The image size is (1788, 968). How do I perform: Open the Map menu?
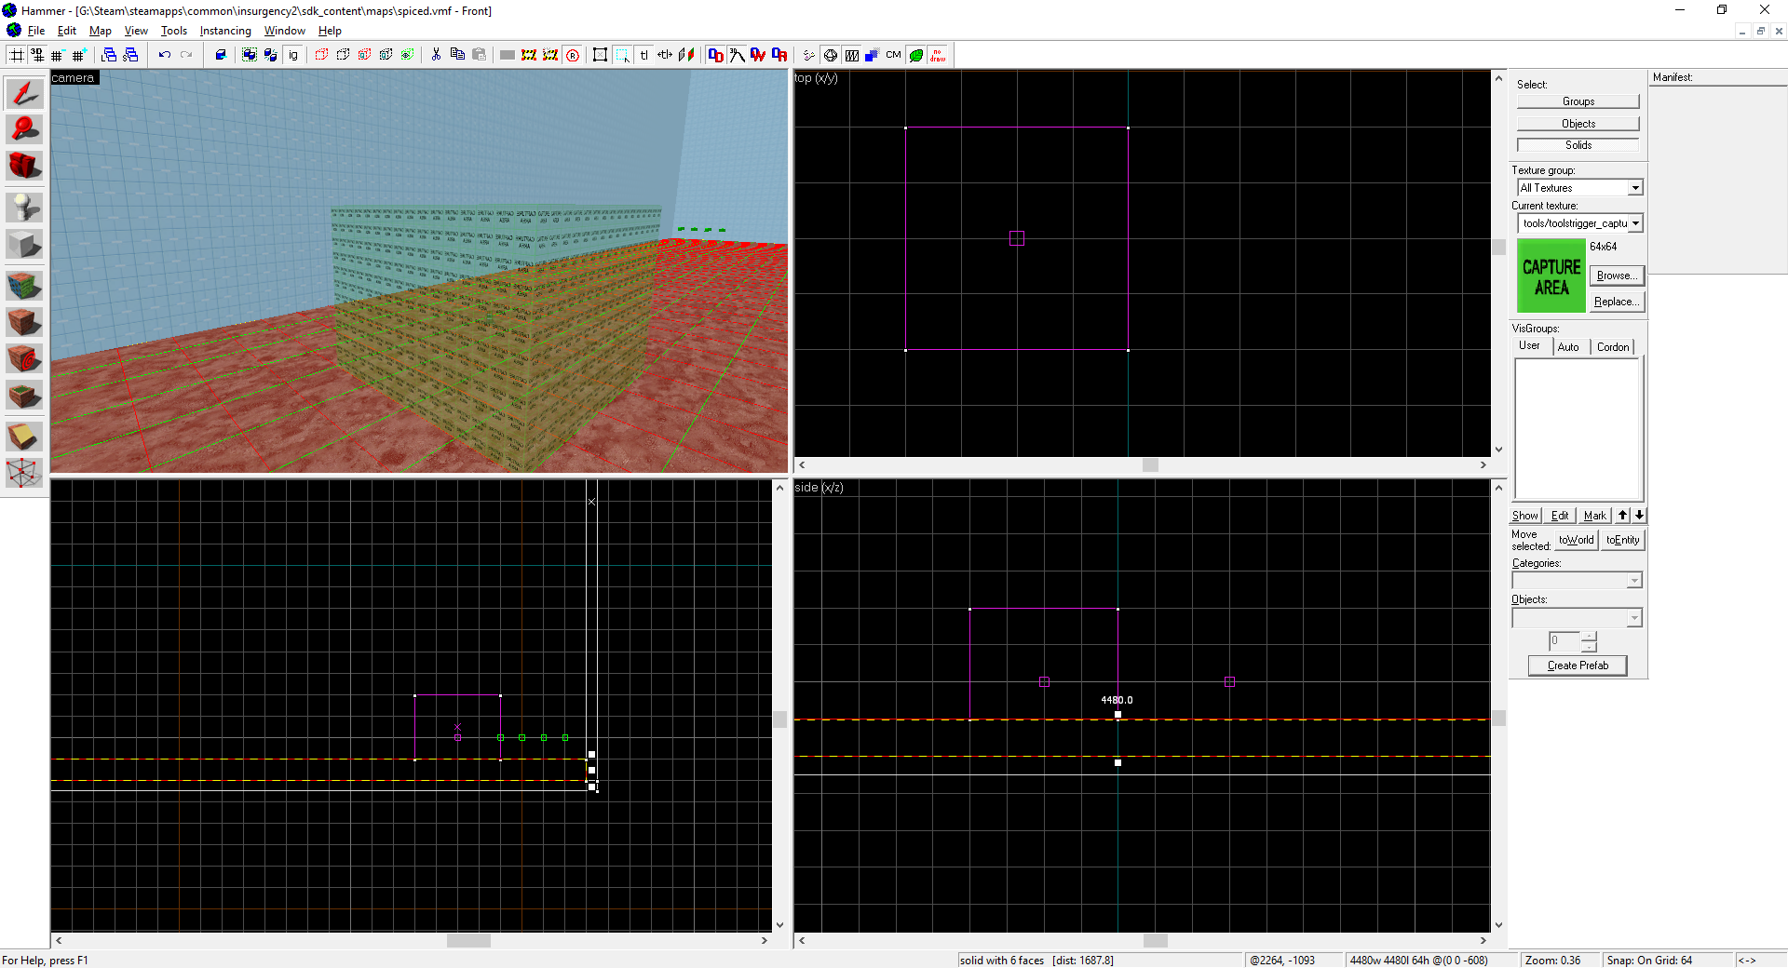[100, 31]
